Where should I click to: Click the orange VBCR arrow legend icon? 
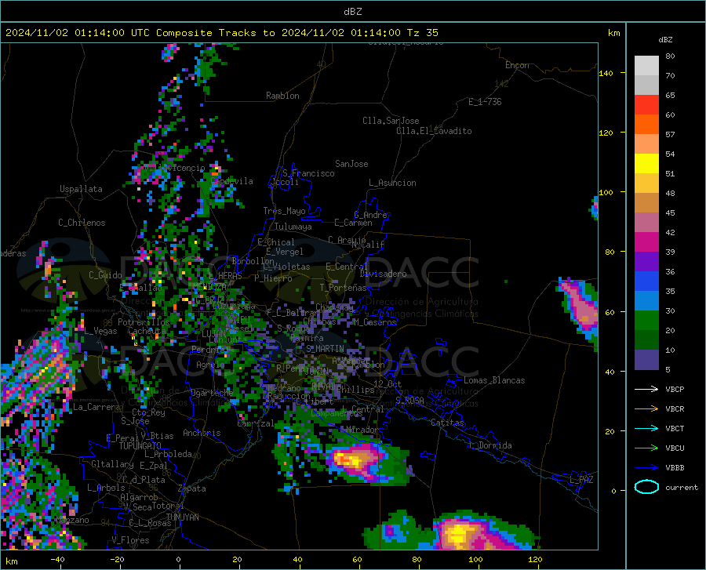(x=646, y=408)
